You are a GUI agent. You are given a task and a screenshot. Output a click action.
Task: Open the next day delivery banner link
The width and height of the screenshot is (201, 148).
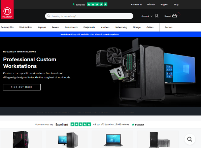coord(90,34)
